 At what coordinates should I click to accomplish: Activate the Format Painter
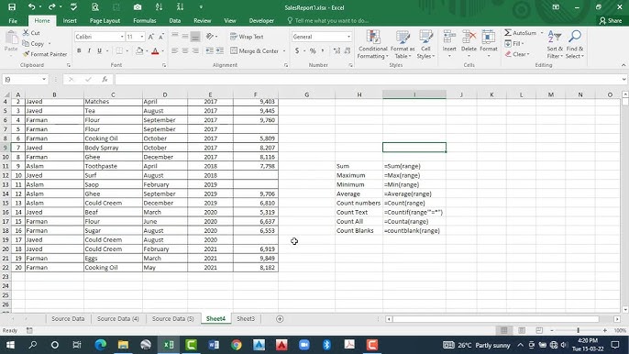tap(45, 54)
